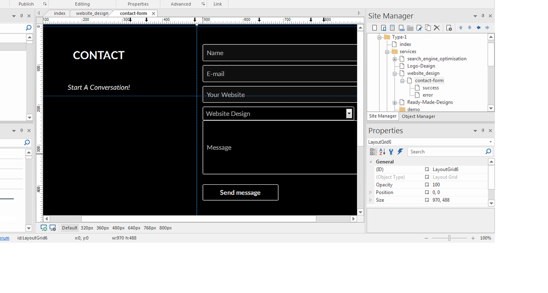The image size is (548, 293).
Task: Open page properties gear icon in Site Manager
Action: 449,28
